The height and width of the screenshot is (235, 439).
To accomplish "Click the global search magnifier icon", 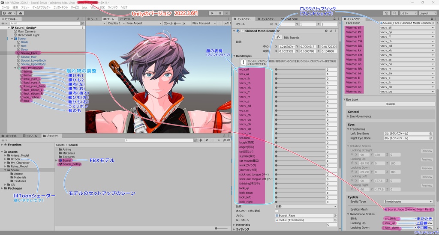I will click(x=394, y=13).
